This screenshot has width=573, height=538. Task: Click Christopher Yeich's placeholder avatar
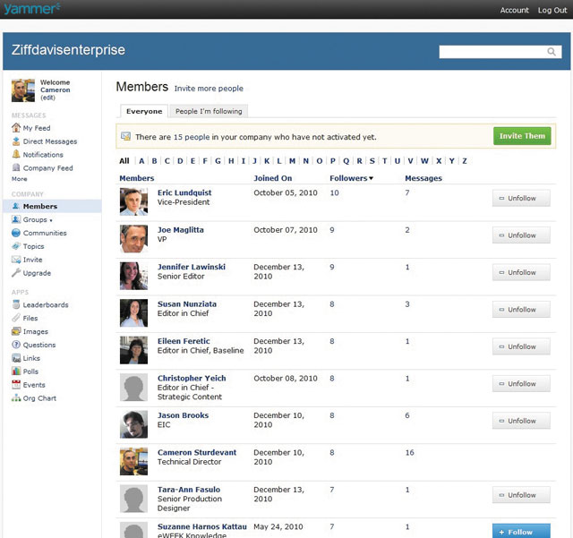pos(133,388)
